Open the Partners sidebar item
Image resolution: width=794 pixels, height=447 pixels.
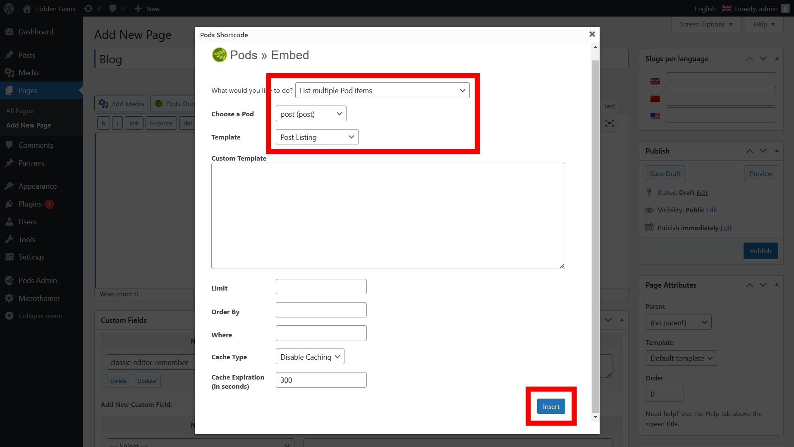(x=31, y=163)
